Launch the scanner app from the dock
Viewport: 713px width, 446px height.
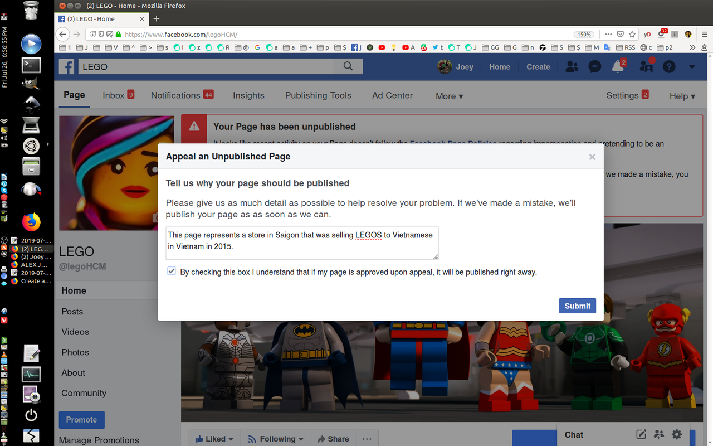pyautogui.click(x=31, y=125)
